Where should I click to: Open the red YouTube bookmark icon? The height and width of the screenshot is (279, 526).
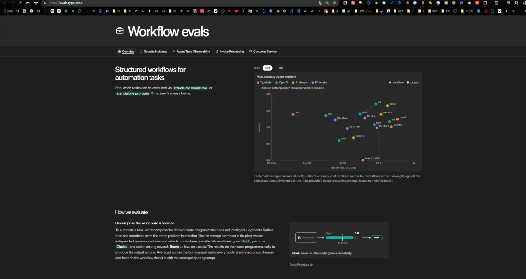237,11
